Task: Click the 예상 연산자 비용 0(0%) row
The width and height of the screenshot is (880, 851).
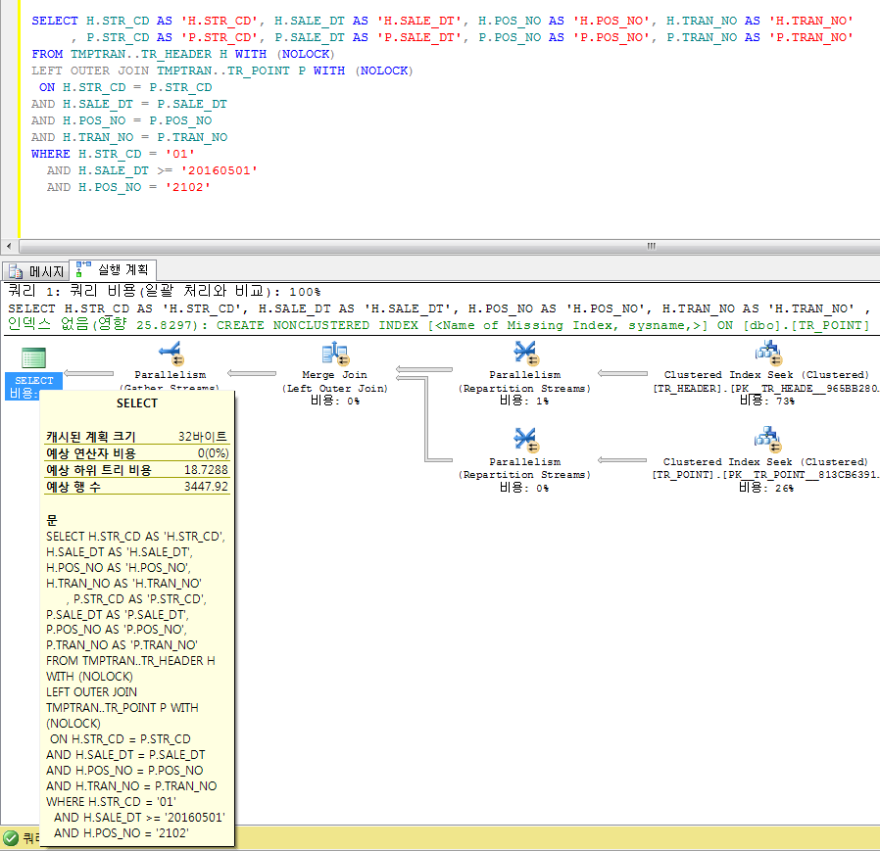Action: [x=137, y=453]
